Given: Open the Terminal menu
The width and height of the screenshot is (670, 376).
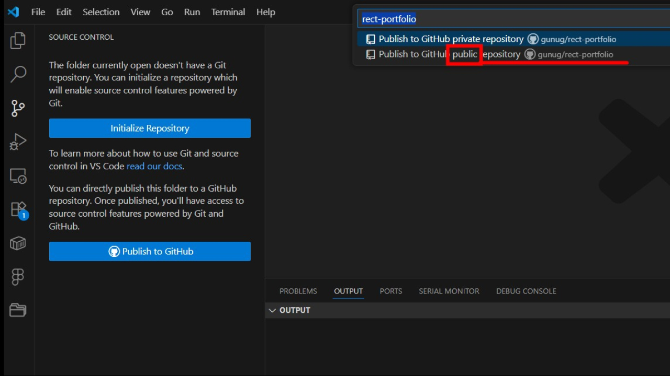Looking at the screenshot, I should (x=228, y=12).
